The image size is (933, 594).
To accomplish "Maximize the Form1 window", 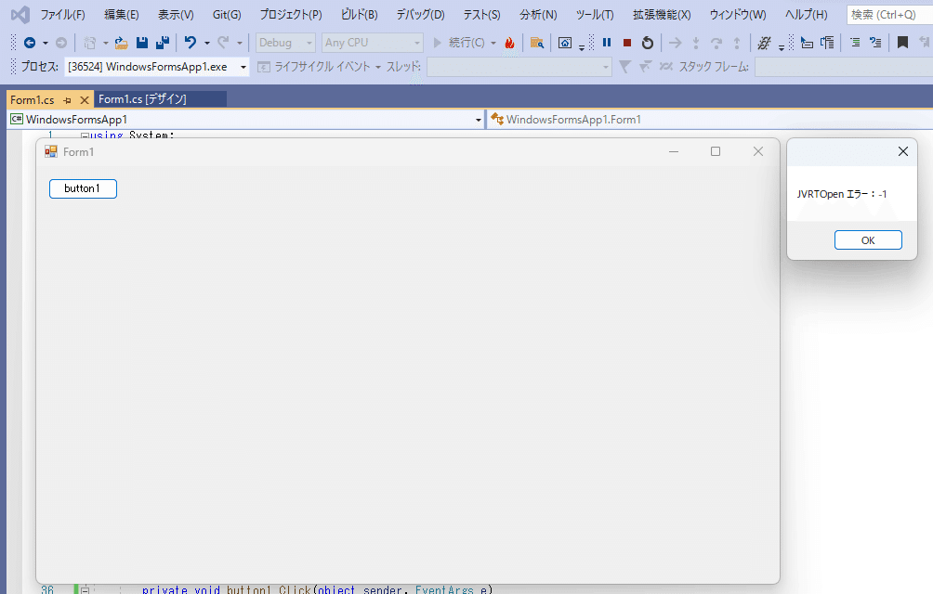I will click(716, 151).
